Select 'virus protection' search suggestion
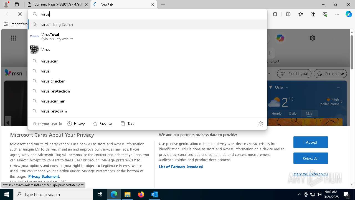355x200 pixels. pos(147,91)
